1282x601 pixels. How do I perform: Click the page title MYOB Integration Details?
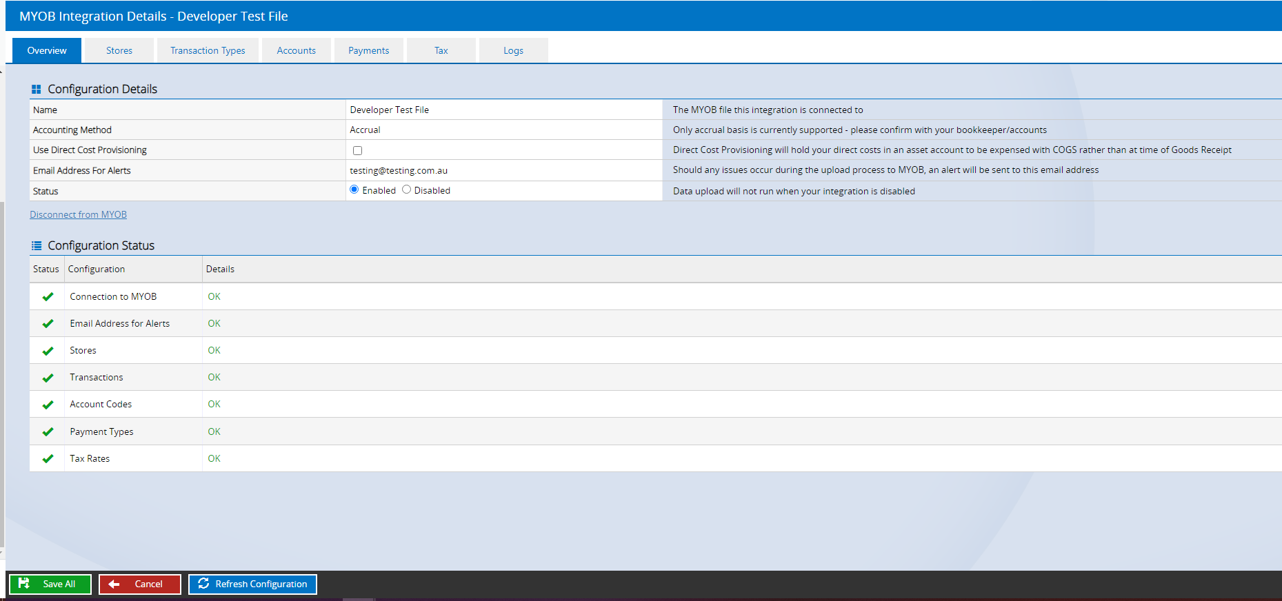pos(154,16)
